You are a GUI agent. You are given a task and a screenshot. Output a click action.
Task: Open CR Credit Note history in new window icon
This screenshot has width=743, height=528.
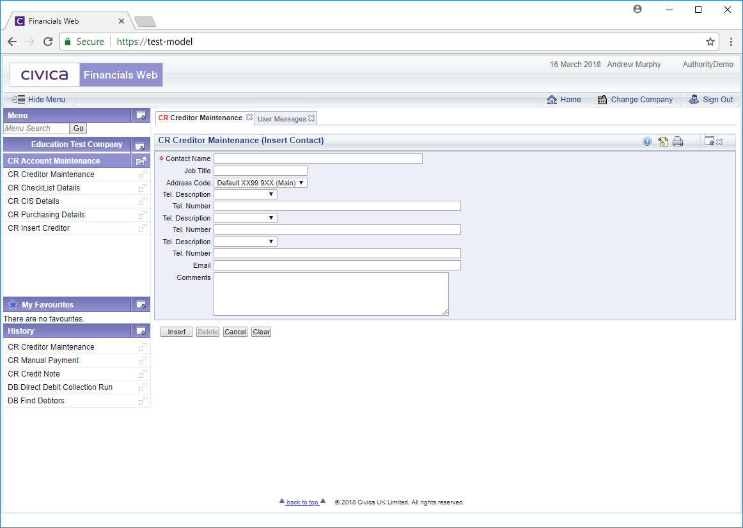pyautogui.click(x=142, y=374)
